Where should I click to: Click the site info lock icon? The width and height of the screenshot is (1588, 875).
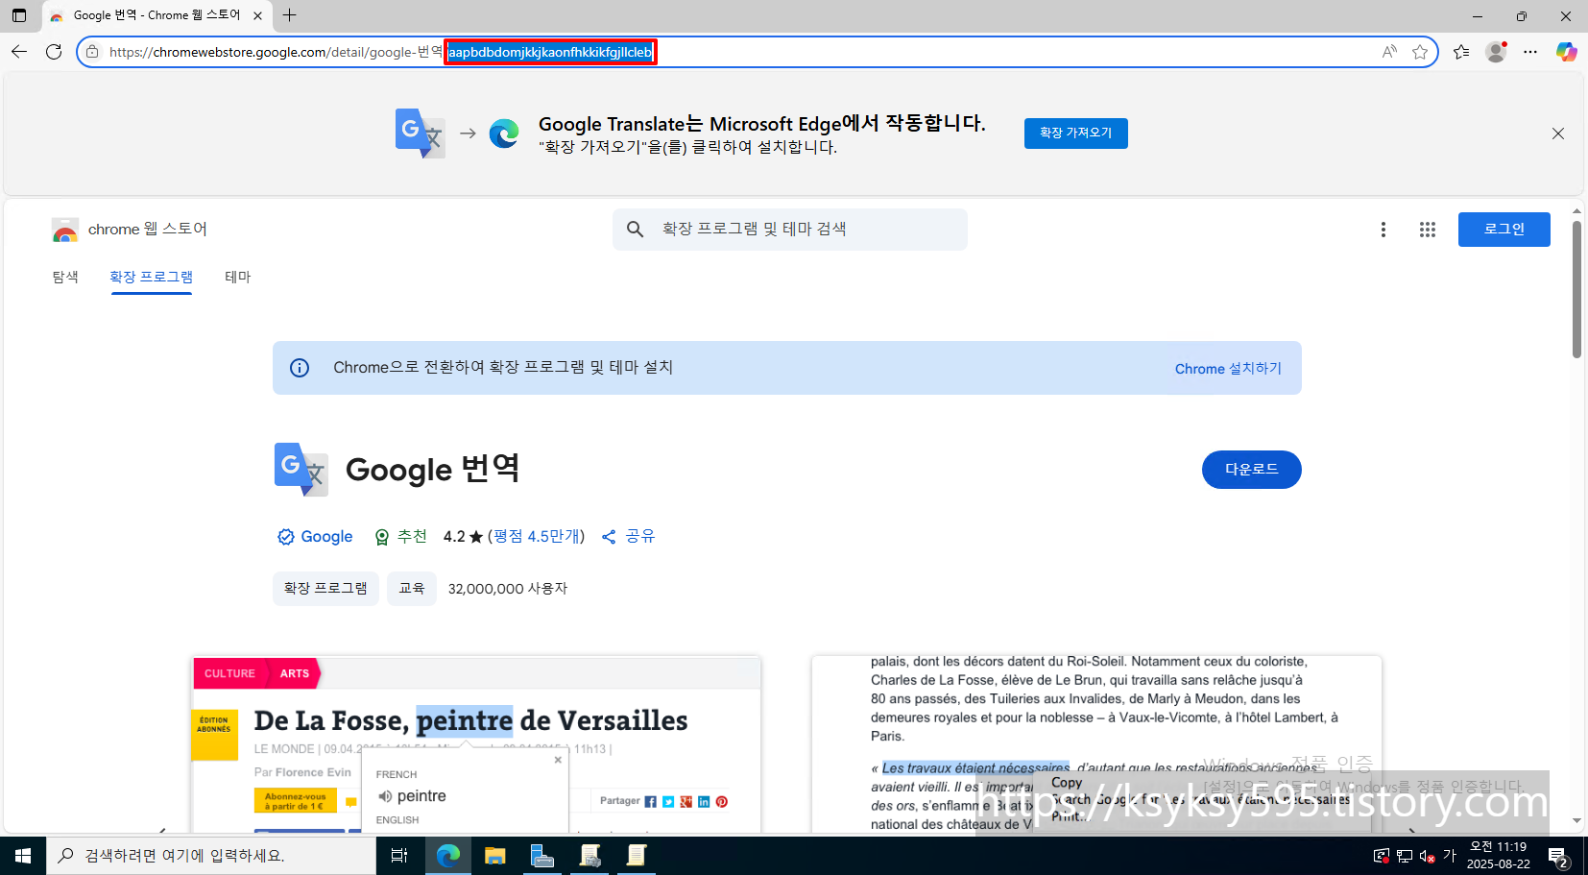click(92, 52)
